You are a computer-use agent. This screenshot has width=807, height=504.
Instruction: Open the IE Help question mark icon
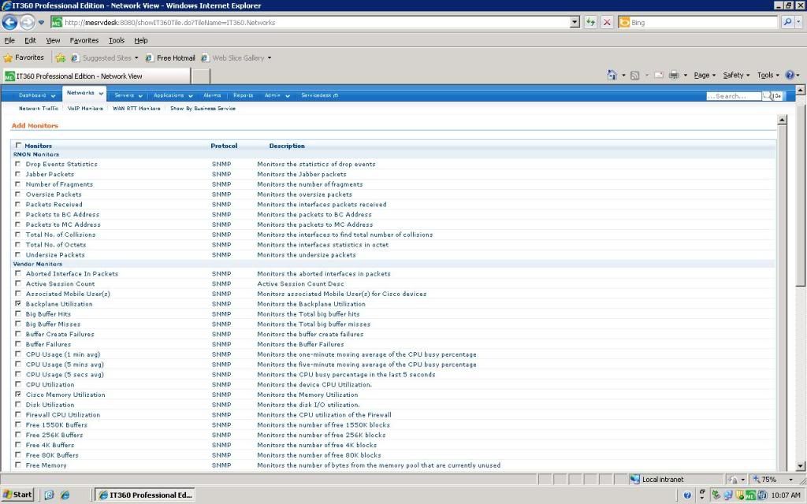(790, 75)
